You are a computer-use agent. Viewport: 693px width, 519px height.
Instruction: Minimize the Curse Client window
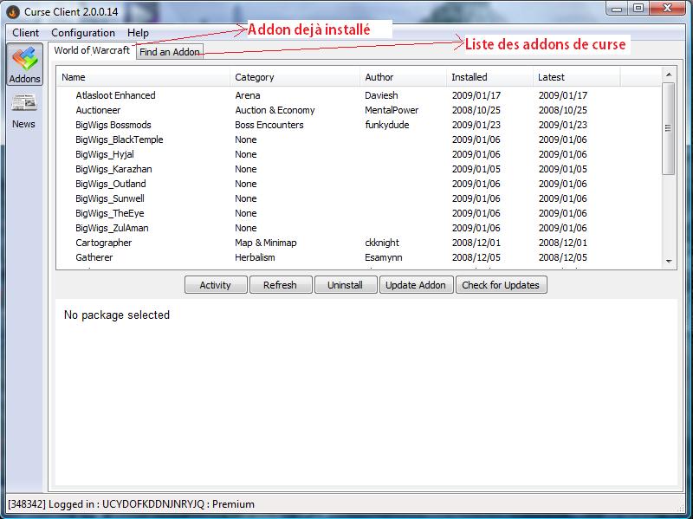[x=618, y=8]
